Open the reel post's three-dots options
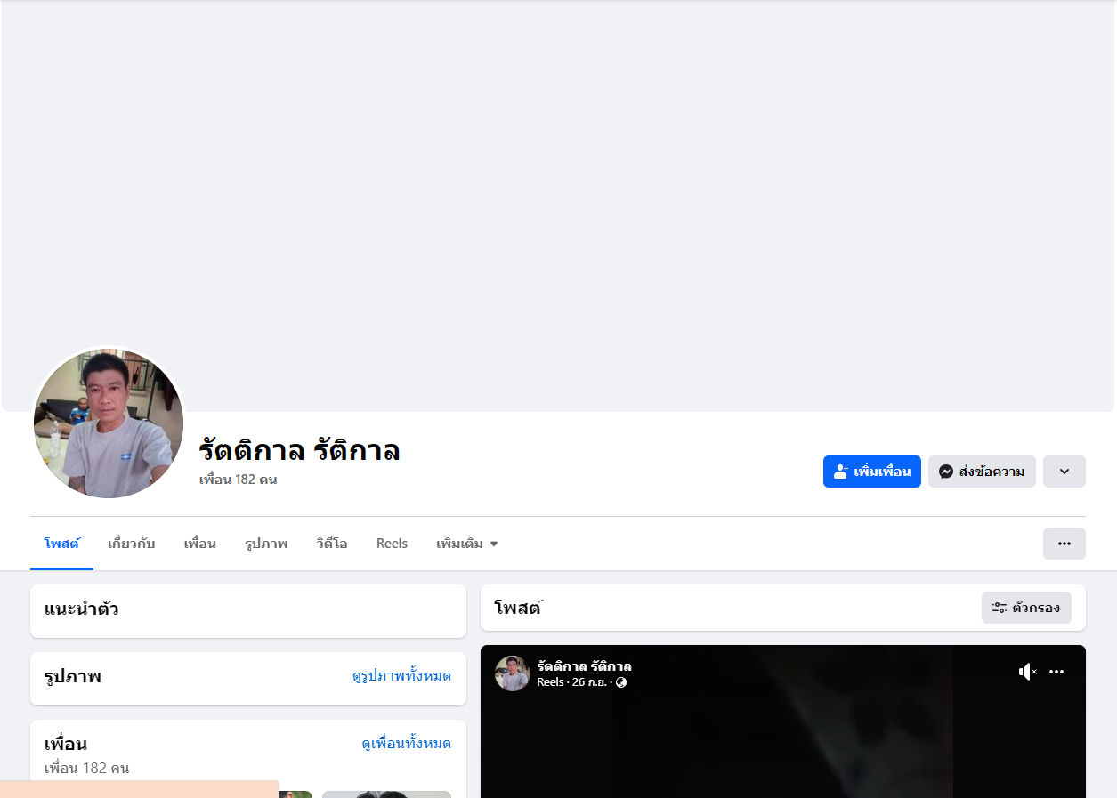The height and width of the screenshot is (798, 1117). pos(1056,672)
